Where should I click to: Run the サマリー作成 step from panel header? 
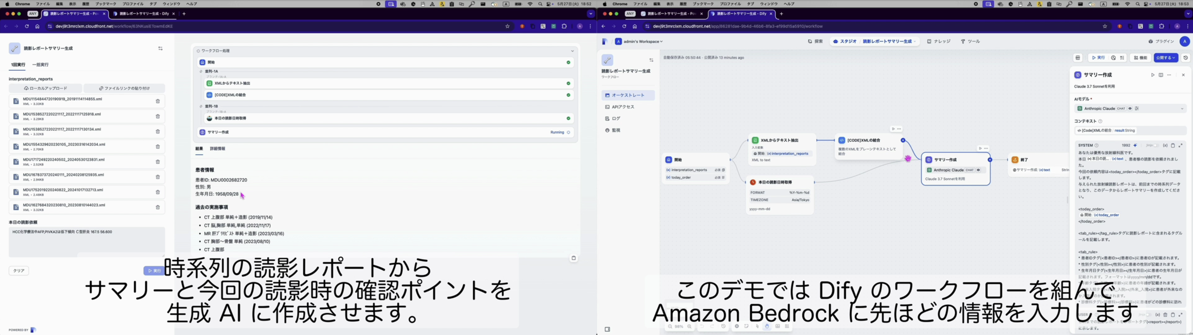pyautogui.click(x=1153, y=75)
